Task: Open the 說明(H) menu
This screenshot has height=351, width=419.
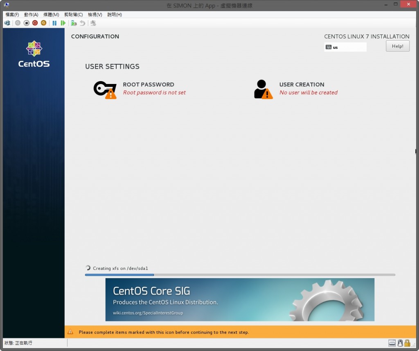Action: coord(115,14)
